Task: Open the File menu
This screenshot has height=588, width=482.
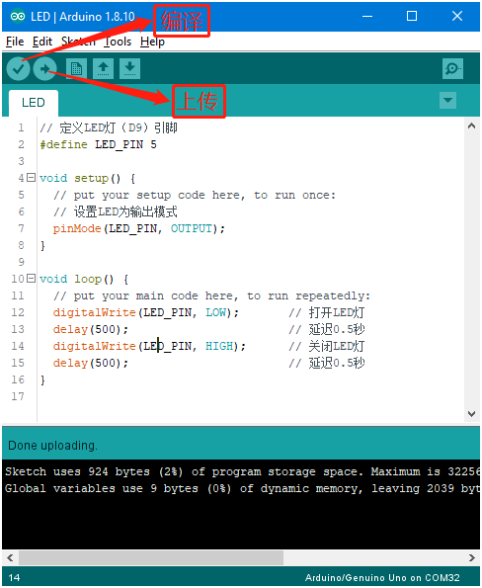Action: [15, 42]
